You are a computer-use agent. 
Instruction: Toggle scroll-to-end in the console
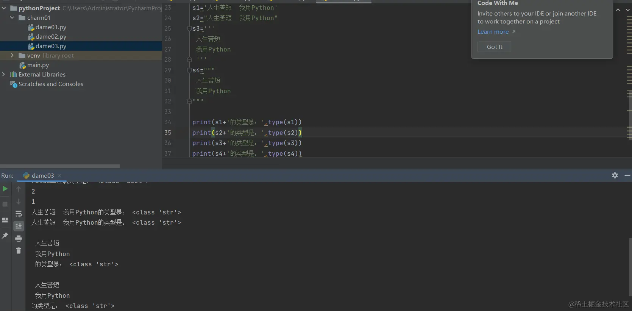19,226
